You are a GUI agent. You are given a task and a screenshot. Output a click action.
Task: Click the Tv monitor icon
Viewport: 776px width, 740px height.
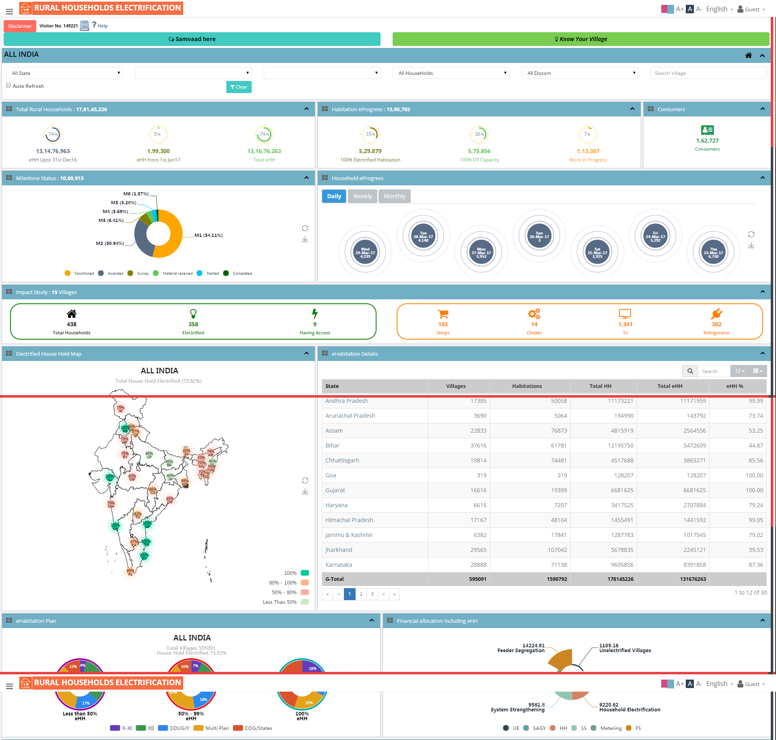coord(625,314)
